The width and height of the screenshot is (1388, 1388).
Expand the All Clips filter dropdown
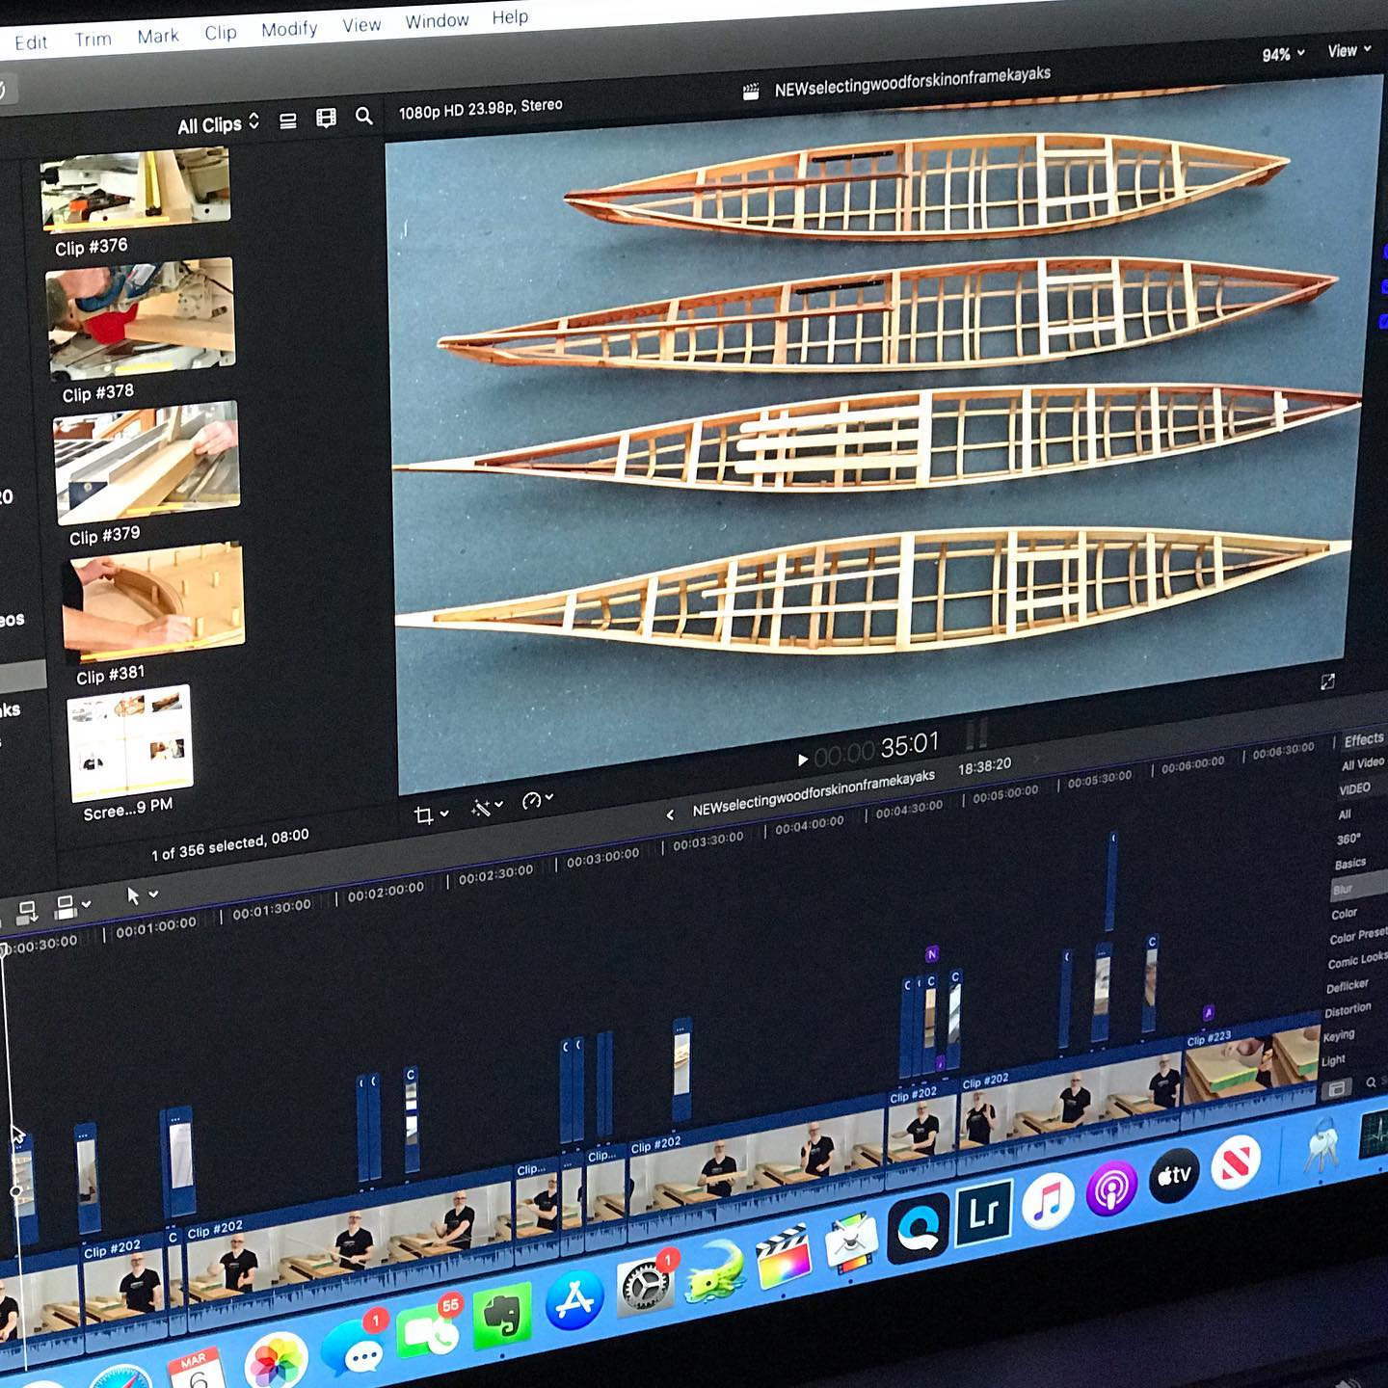tap(219, 124)
